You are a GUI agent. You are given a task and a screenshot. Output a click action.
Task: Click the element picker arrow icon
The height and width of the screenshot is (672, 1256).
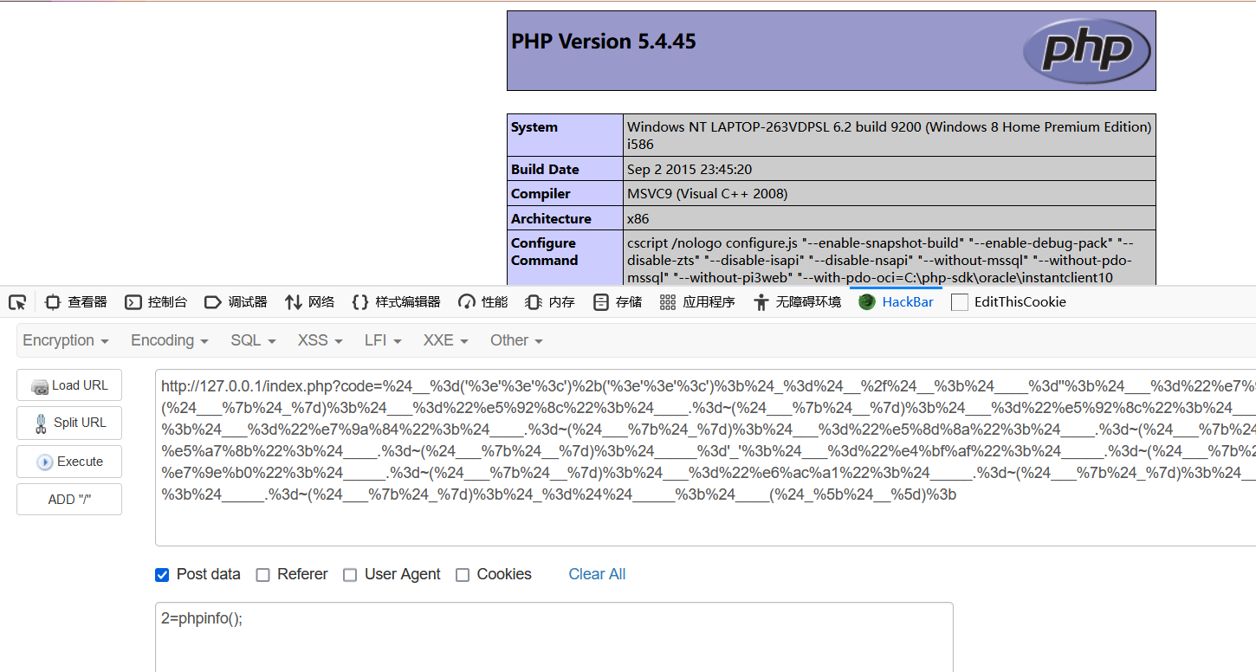[x=17, y=302]
